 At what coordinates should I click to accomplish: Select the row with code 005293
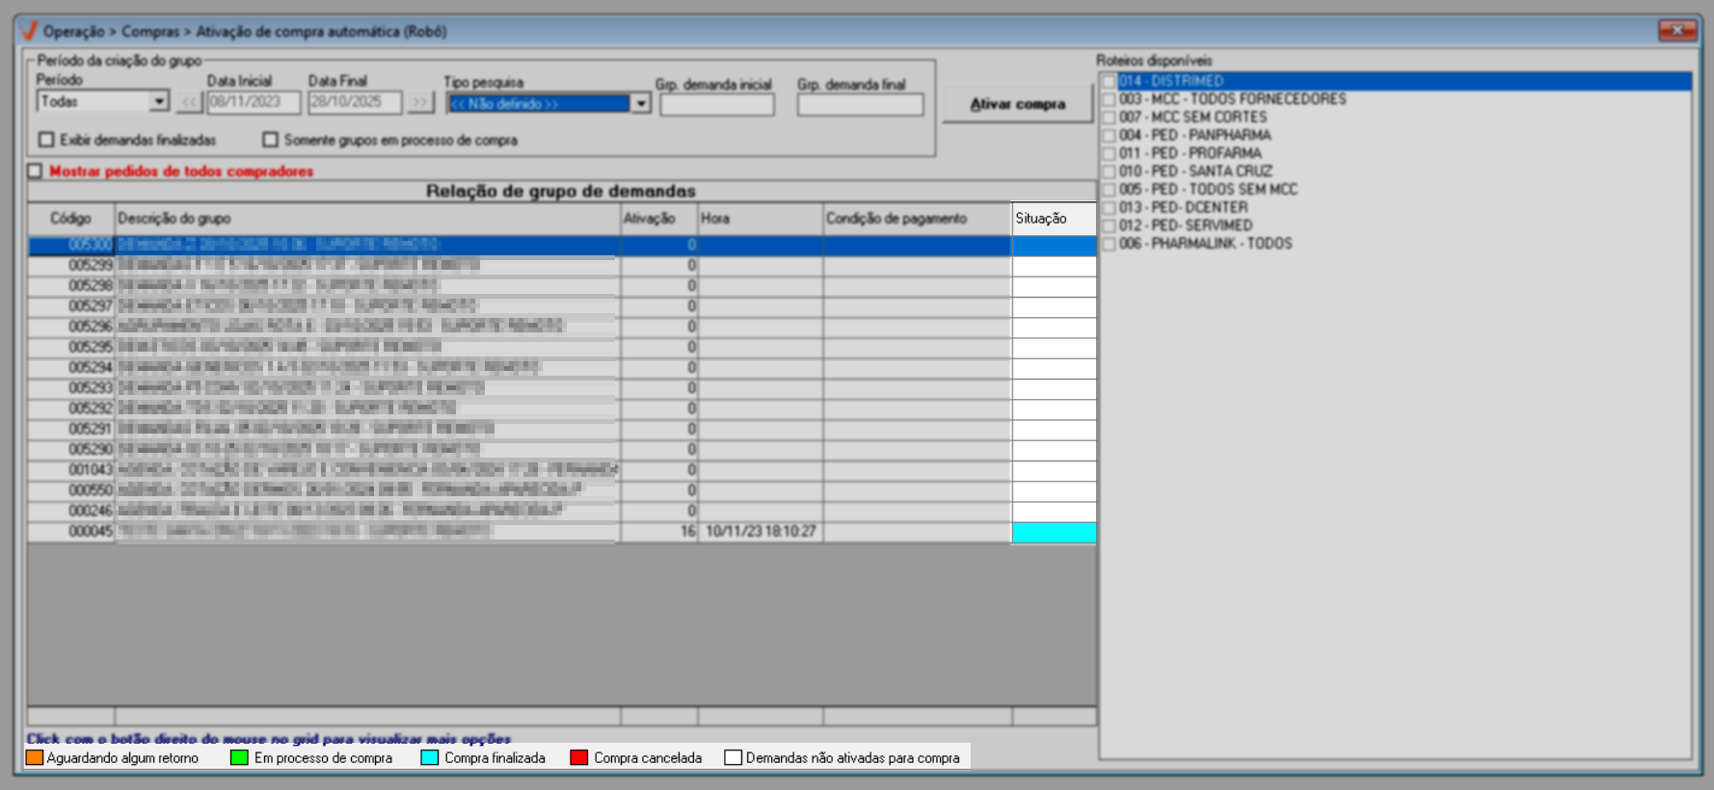(x=562, y=388)
